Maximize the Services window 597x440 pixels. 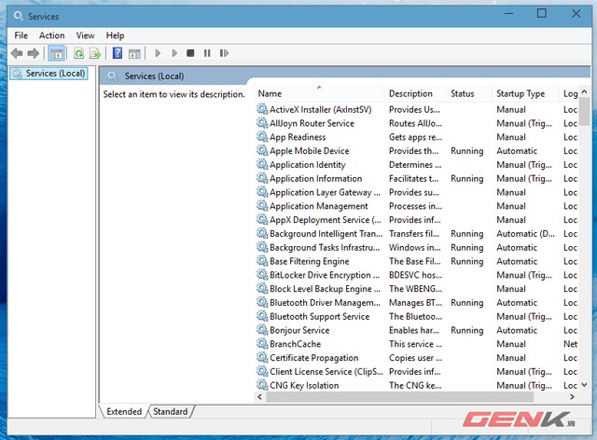(x=541, y=13)
